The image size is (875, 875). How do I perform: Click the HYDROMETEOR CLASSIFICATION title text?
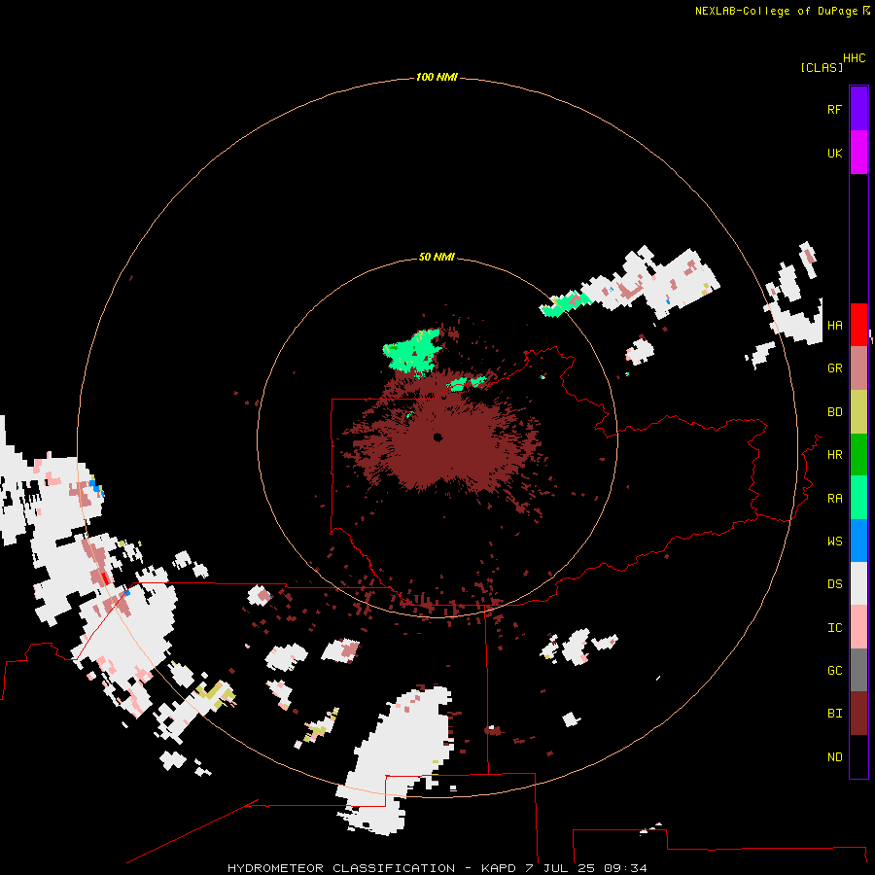tap(341, 868)
